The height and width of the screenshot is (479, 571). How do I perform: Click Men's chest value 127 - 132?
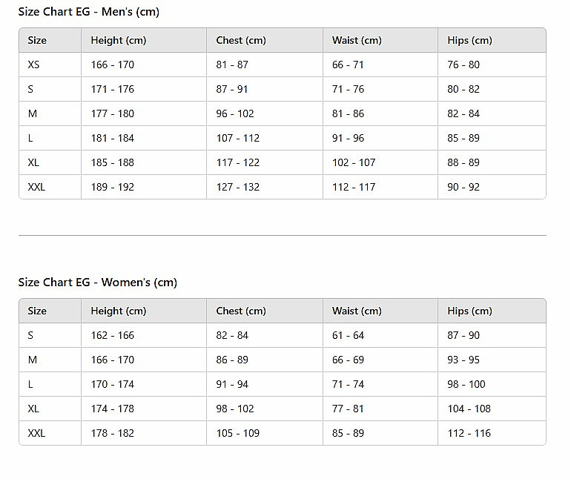(237, 187)
